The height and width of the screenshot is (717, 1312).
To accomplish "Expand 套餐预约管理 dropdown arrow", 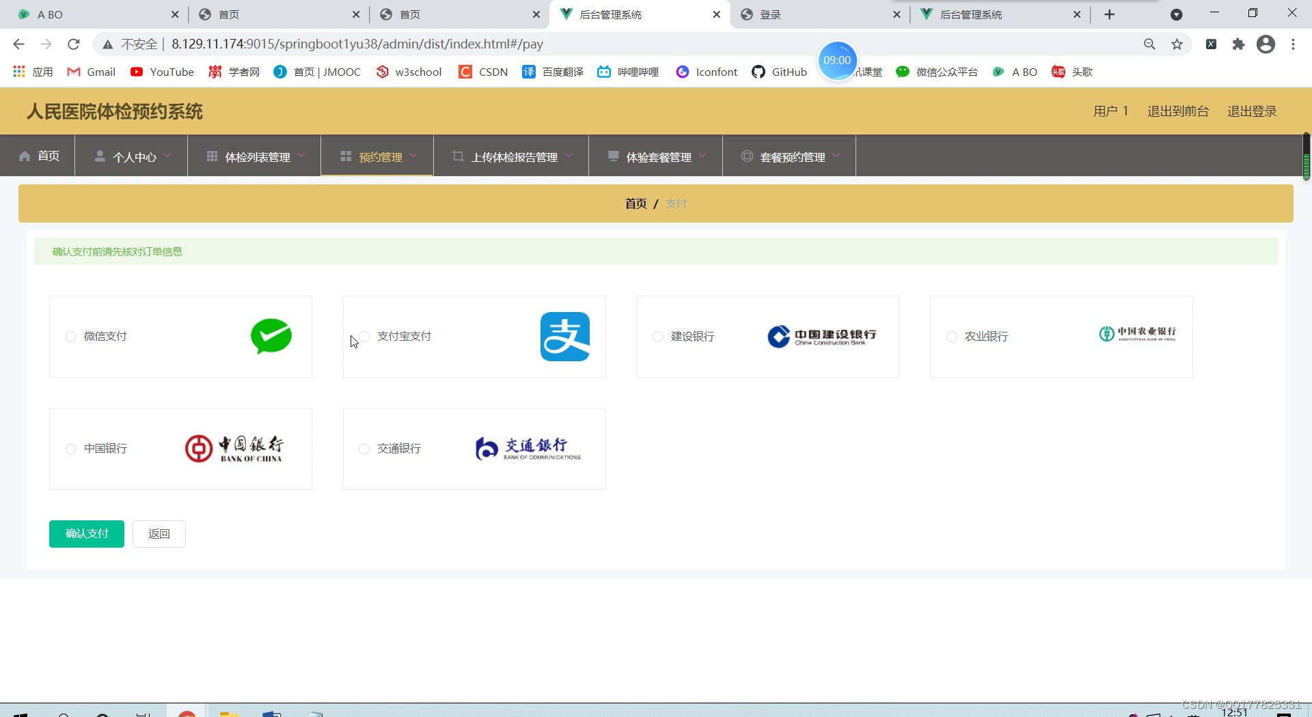I will (836, 156).
